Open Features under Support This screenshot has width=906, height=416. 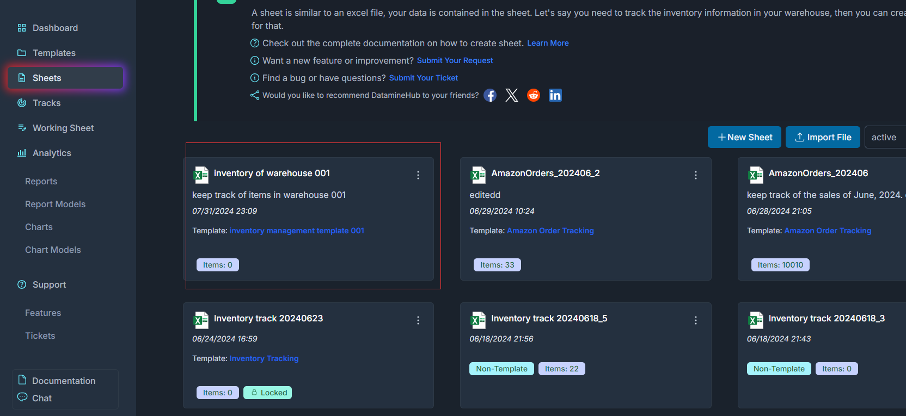point(43,313)
